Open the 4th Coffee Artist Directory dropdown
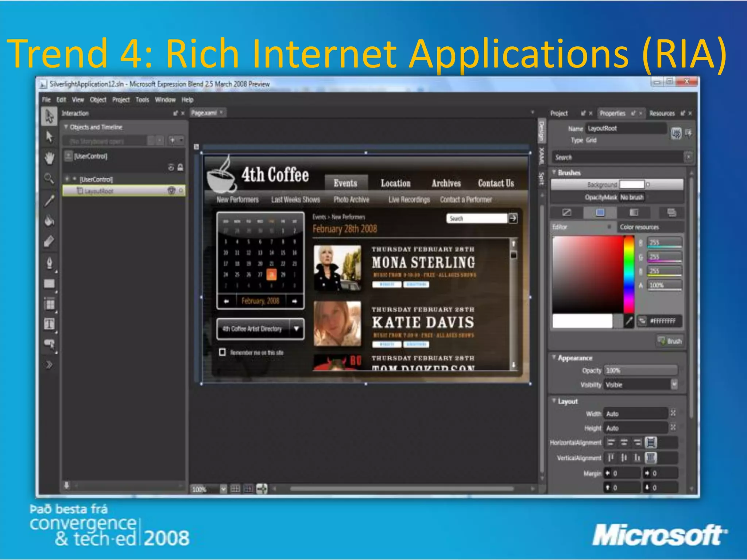Viewport: 747px width, 560px height. (297, 328)
